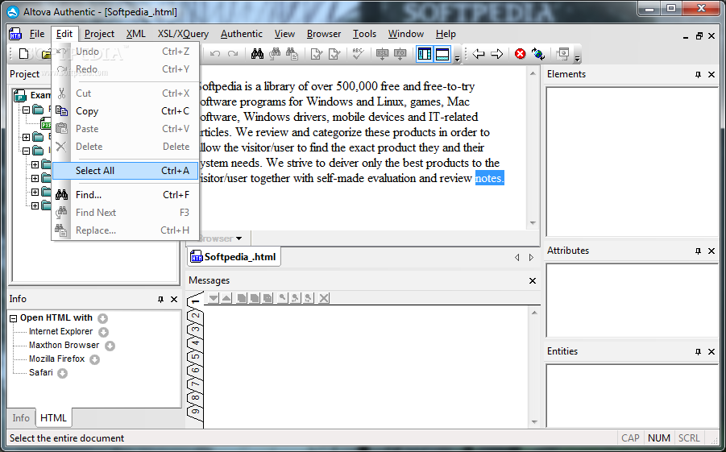Open Internet Explorer via its arrow icon
The image size is (726, 452).
[x=104, y=332]
